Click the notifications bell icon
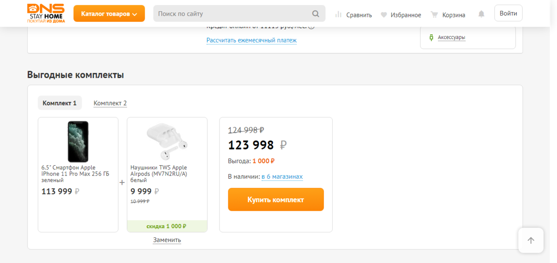 (x=481, y=14)
